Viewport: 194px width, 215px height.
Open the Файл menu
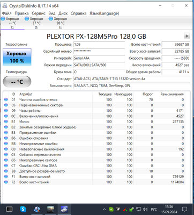pyautogui.click(x=7, y=13)
